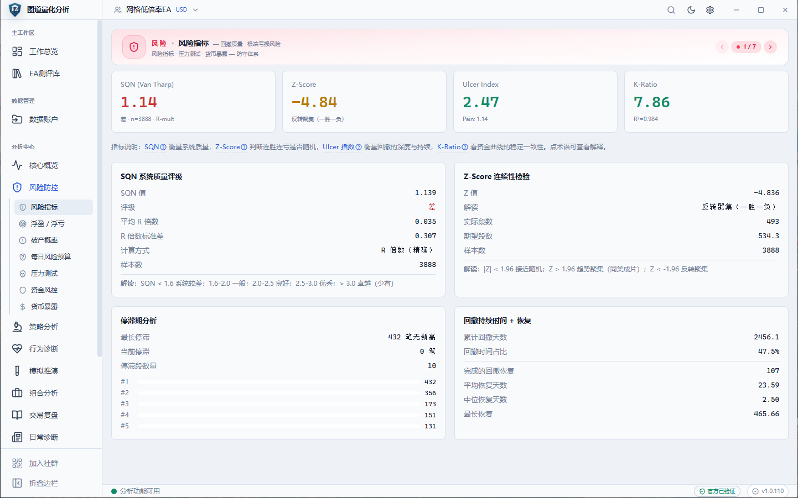
Task: Collapse the 风险防控 section
Action: point(51,187)
